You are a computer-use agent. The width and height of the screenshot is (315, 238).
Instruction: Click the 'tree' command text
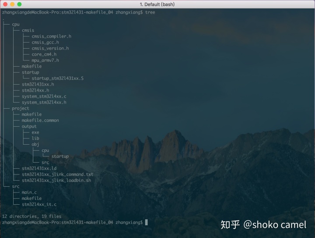(x=150, y=12)
